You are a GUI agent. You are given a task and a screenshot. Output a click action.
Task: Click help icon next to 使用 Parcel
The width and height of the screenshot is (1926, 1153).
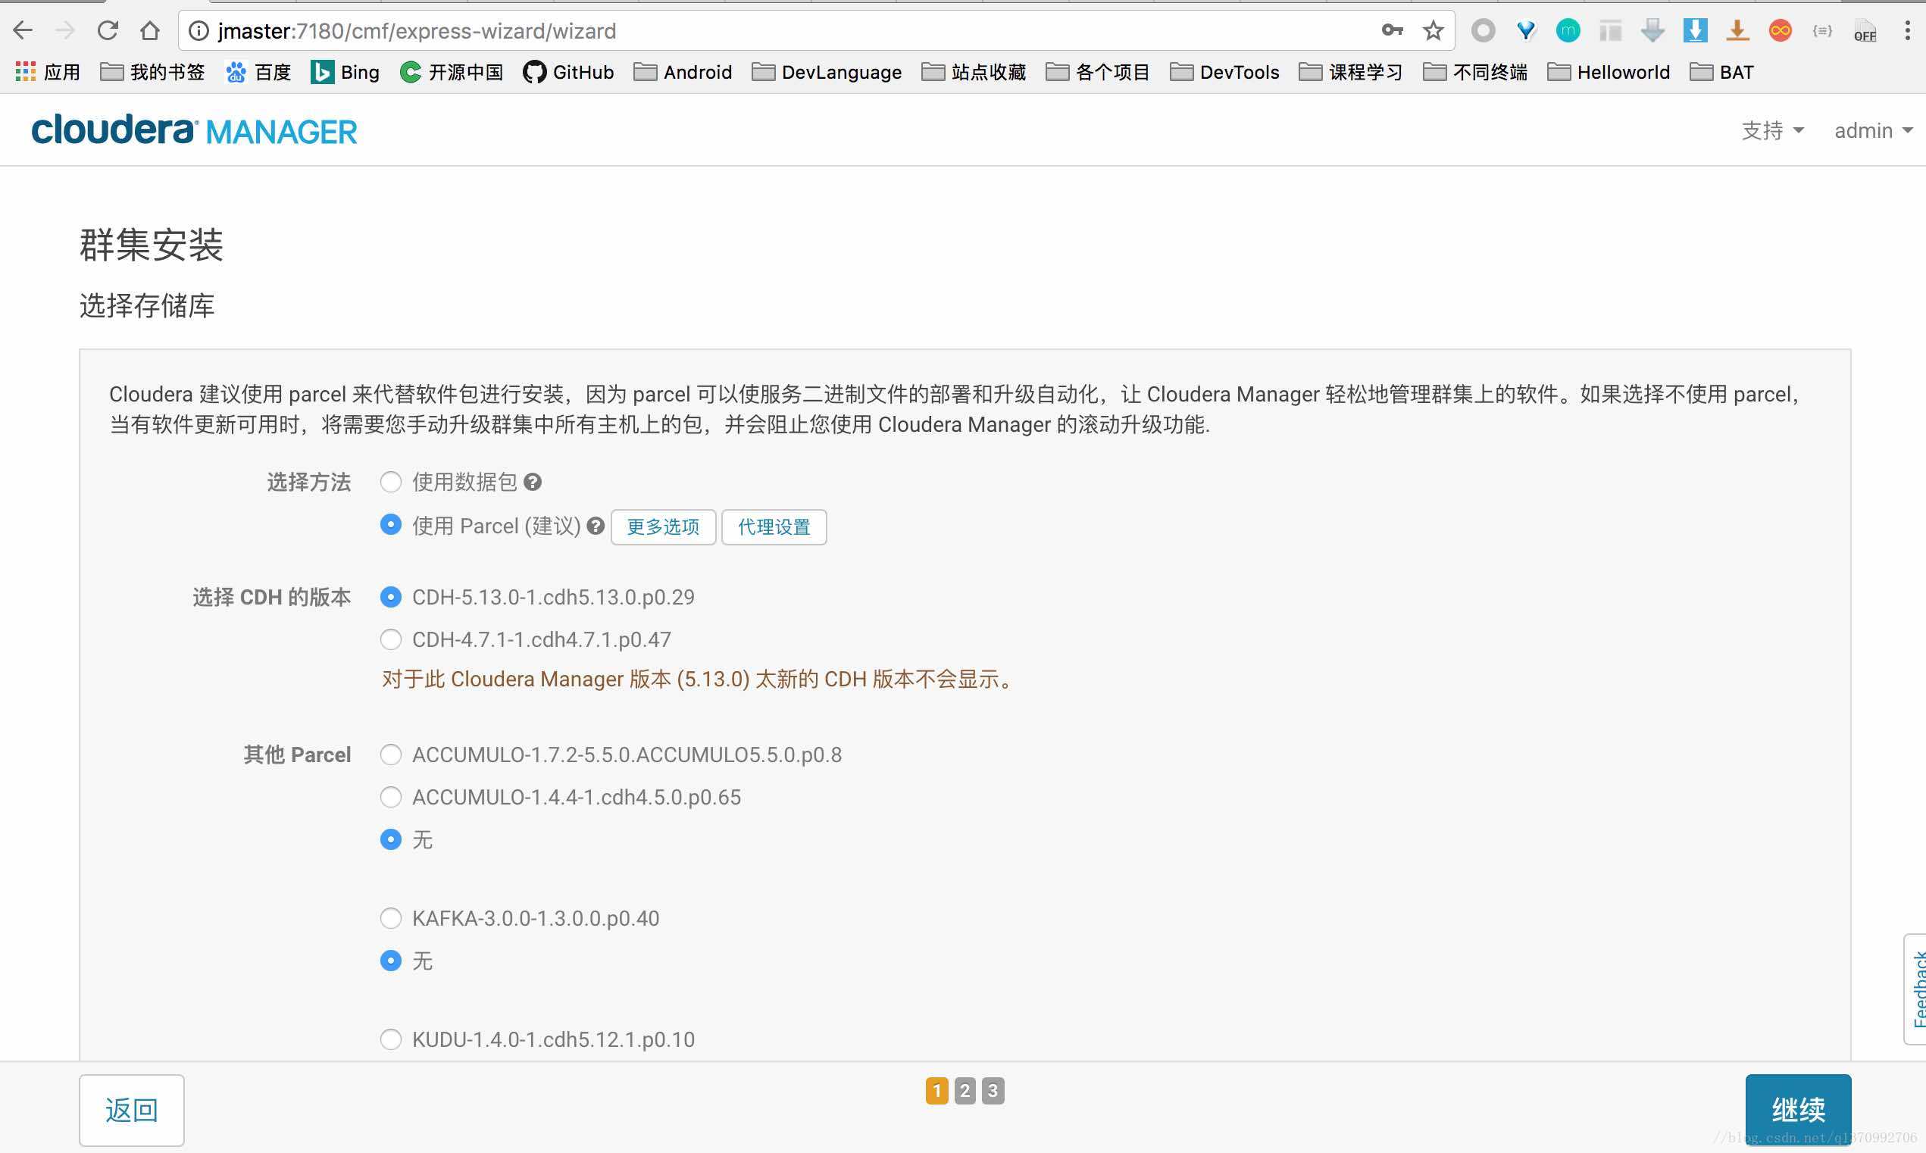click(x=595, y=526)
